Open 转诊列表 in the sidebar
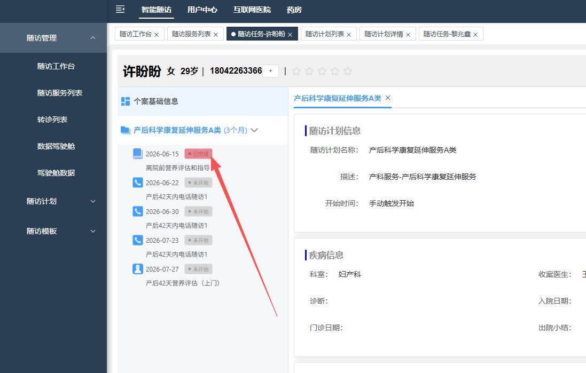The image size is (586, 373). [x=52, y=120]
